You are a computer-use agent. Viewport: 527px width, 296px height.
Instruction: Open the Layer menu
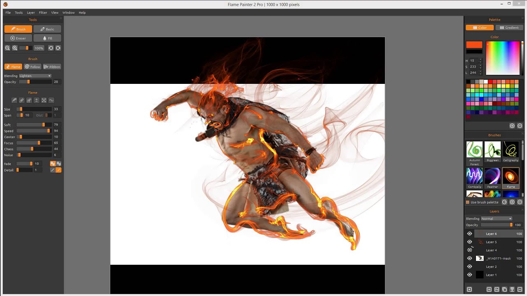(x=31, y=13)
